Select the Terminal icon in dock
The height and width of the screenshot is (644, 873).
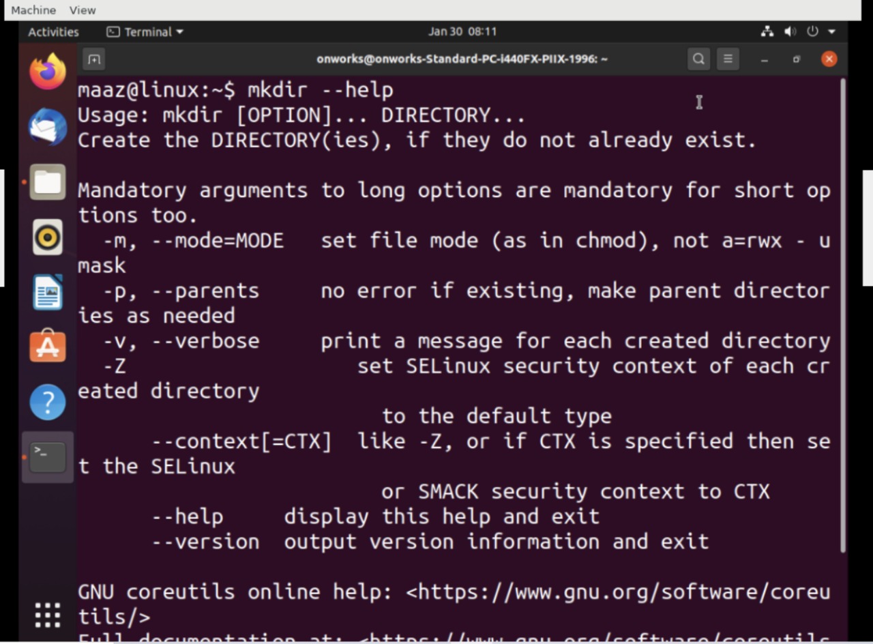[x=48, y=457]
